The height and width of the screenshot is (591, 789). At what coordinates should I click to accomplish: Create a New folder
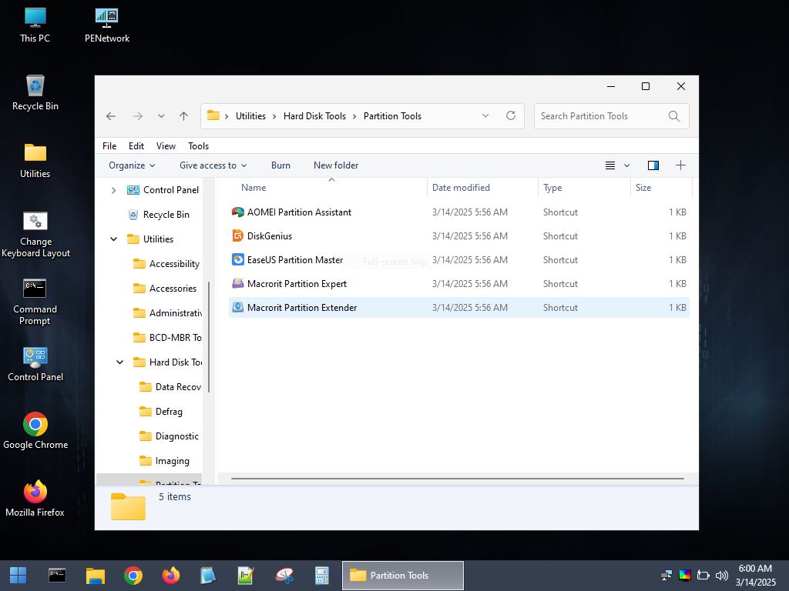(336, 165)
